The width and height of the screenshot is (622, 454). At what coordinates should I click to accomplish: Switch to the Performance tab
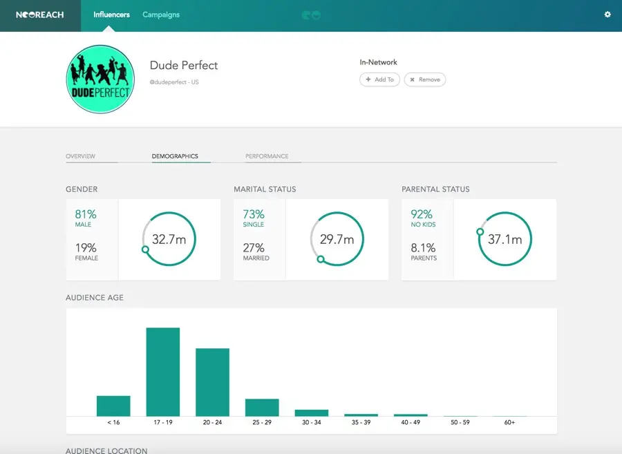pyautogui.click(x=267, y=156)
